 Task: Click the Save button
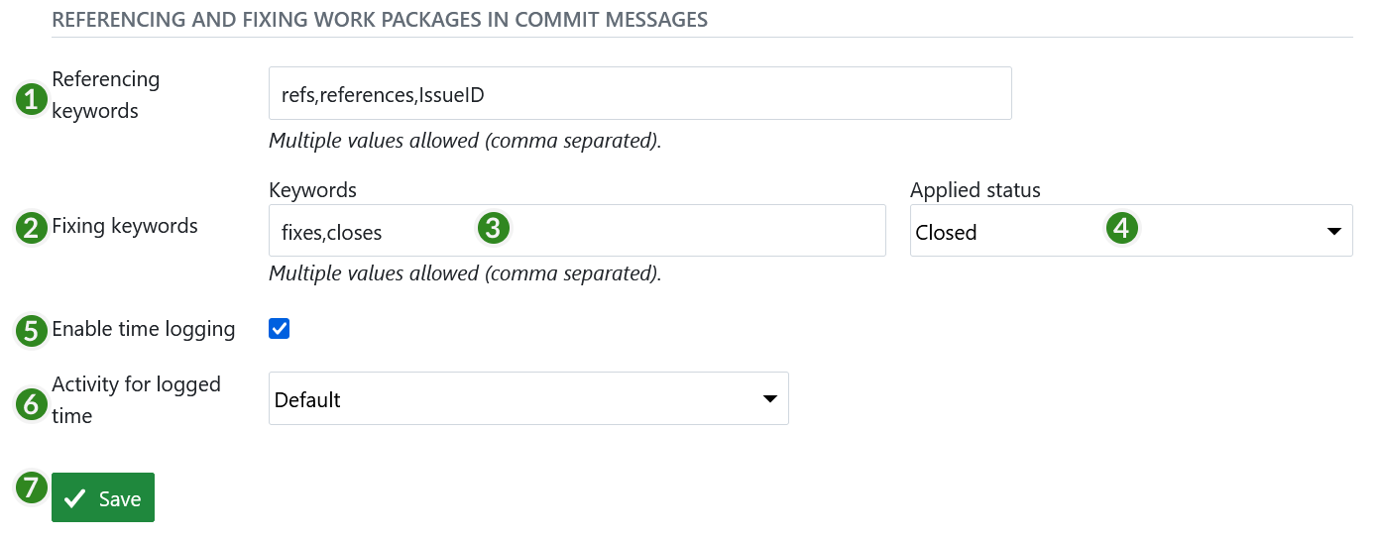(103, 498)
